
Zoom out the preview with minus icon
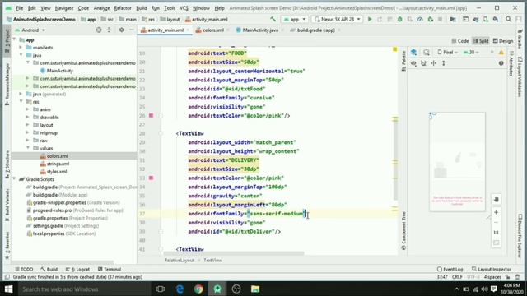(x=496, y=223)
